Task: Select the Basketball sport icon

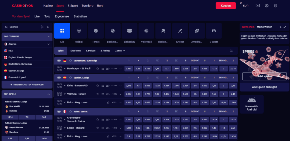Action: tap(113, 31)
